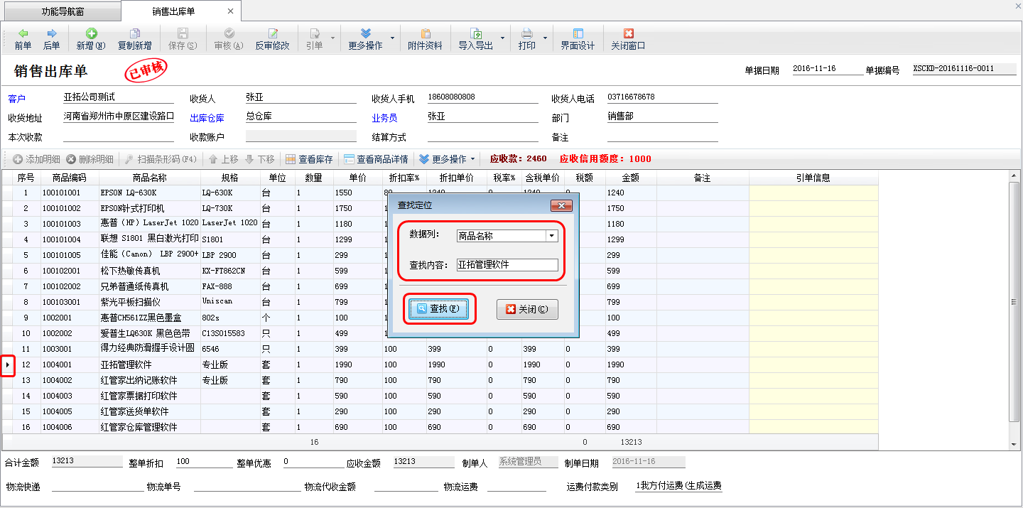
Task: Open the 数据列 column dropdown in dialog
Action: (551, 237)
